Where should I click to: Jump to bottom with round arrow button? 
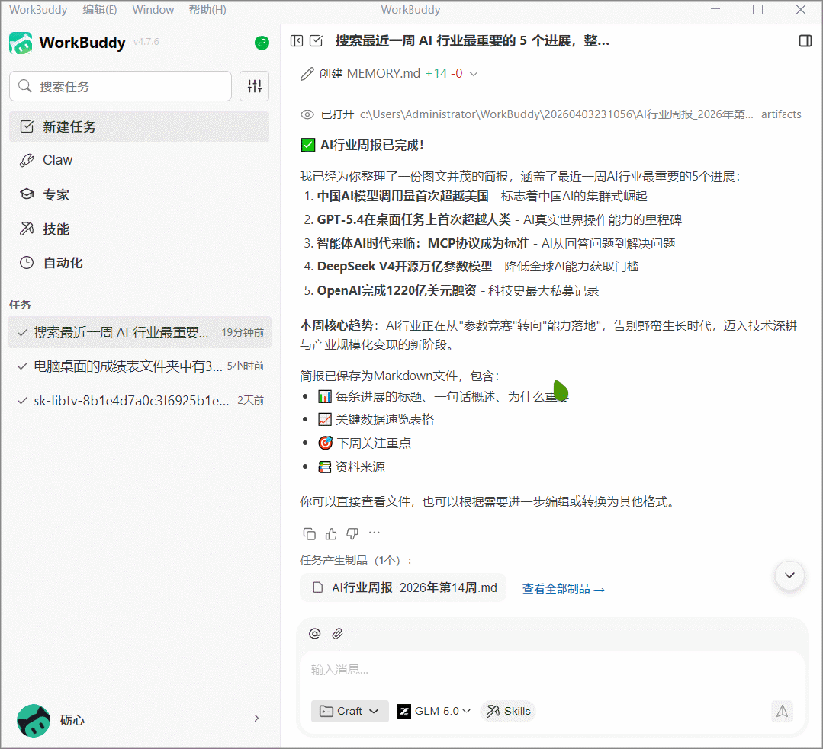[789, 575]
